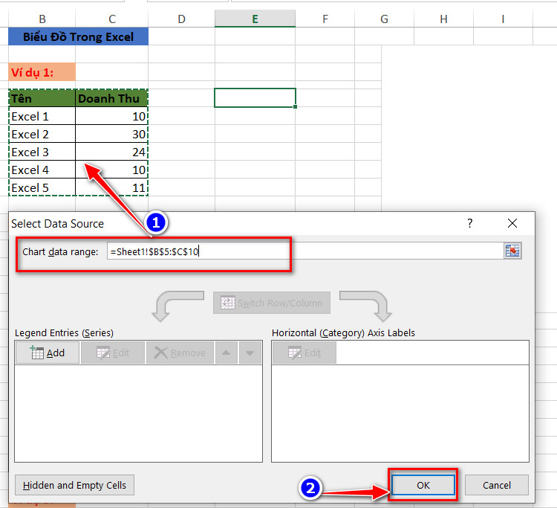Select the Ví dụ 1 cell
Image resolution: width=557 pixels, height=508 pixels.
(x=42, y=72)
